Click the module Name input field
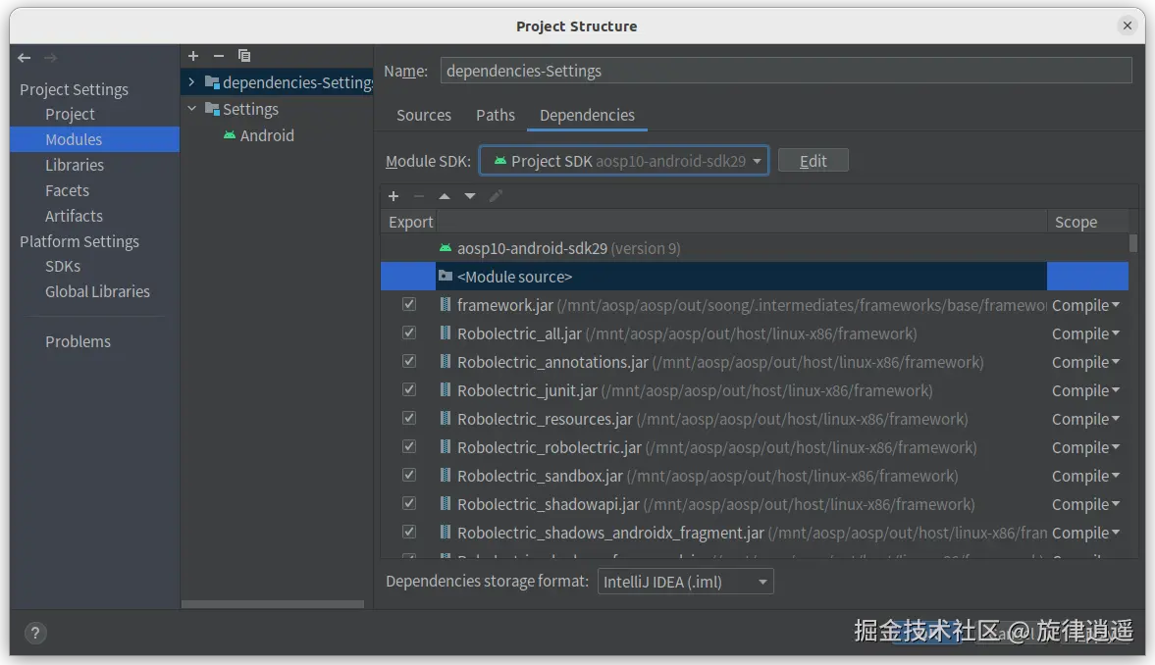Image resolution: width=1155 pixels, height=665 pixels. pyautogui.click(x=785, y=71)
